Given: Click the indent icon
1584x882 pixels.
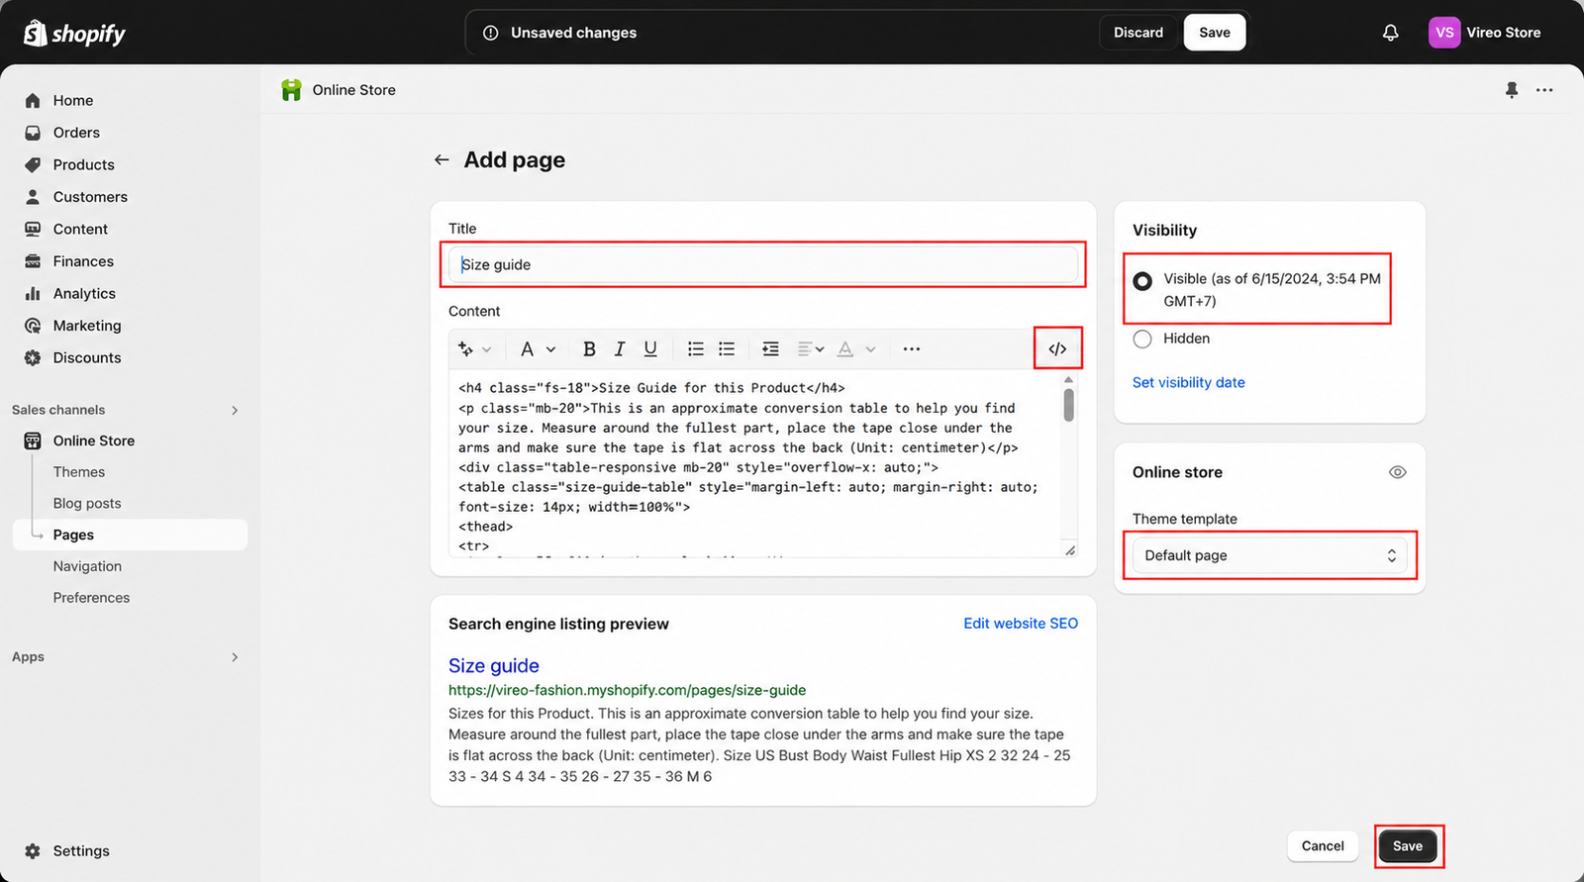Looking at the screenshot, I should tap(770, 348).
